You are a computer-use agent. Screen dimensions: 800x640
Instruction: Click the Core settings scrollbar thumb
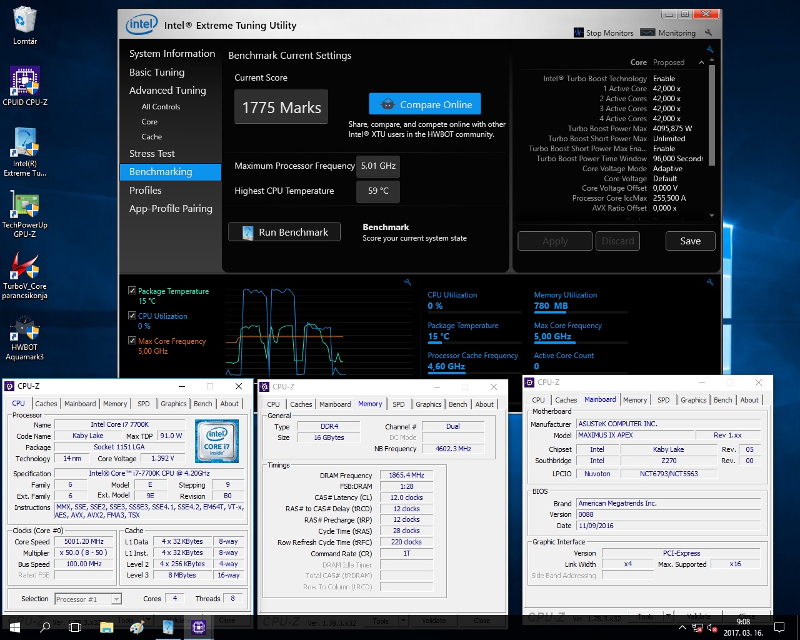click(712, 114)
